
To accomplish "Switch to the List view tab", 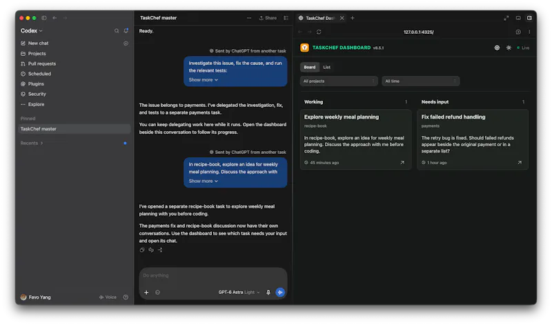I will click(326, 67).
